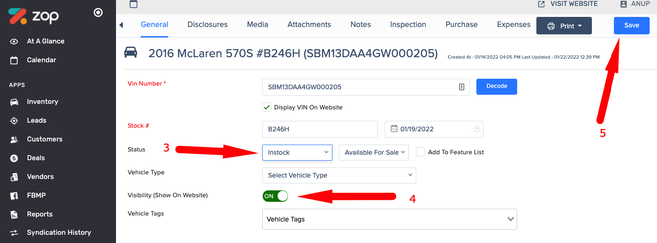Open the Print dropdown arrow
The image size is (657, 243).
[580, 26]
